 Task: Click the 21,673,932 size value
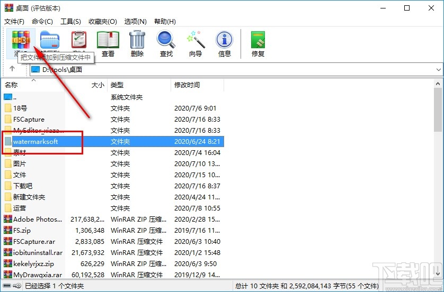coord(88,252)
